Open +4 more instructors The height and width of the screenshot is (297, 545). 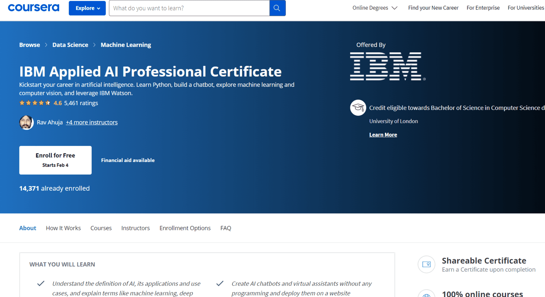[x=91, y=122]
